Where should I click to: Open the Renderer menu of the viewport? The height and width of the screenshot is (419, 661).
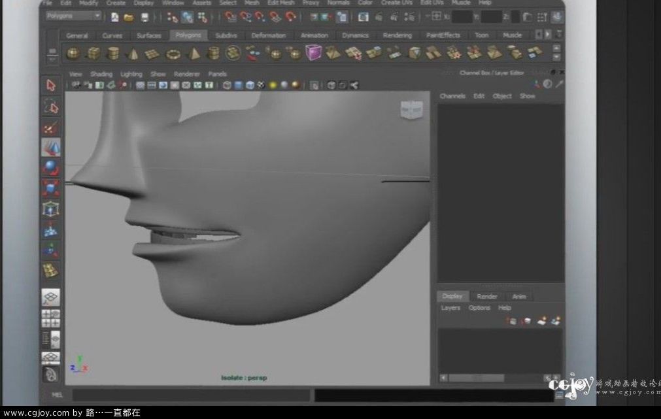point(187,74)
